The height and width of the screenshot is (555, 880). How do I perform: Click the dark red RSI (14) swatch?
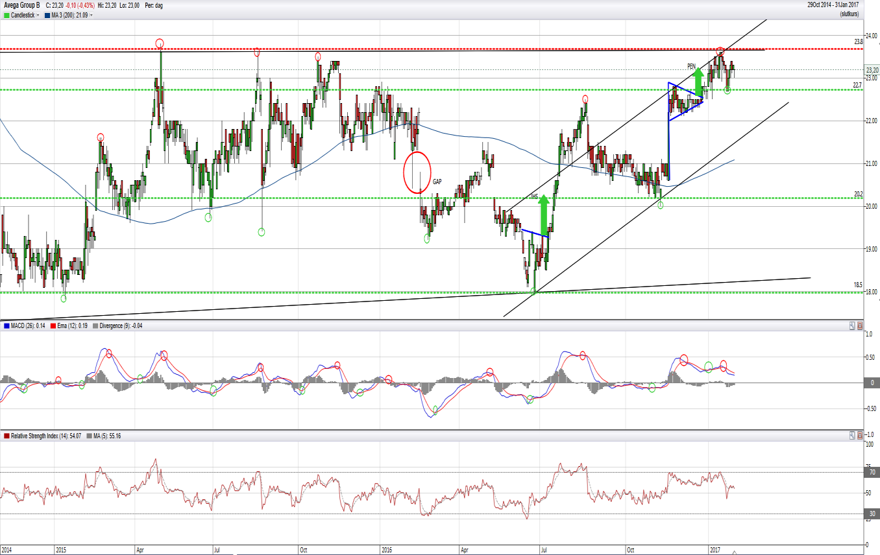coord(6,436)
